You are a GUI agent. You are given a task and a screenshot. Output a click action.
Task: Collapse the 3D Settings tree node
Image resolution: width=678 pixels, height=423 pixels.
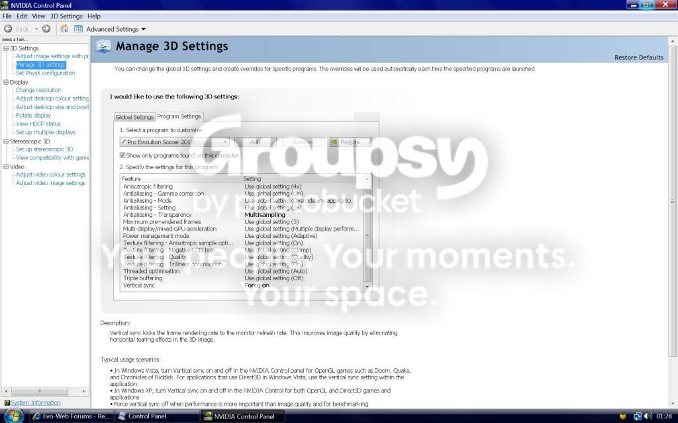(x=6, y=48)
